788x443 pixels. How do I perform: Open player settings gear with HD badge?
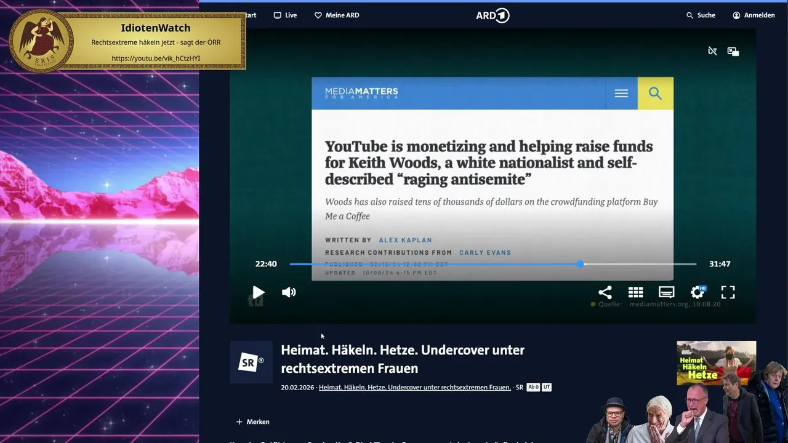[x=698, y=292]
